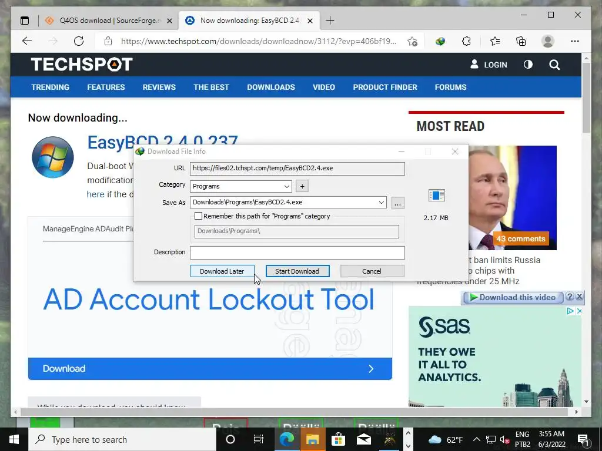602x451 pixels.
Task: Open File Explorer from the taskbar
Action: (x=313, y=439)
